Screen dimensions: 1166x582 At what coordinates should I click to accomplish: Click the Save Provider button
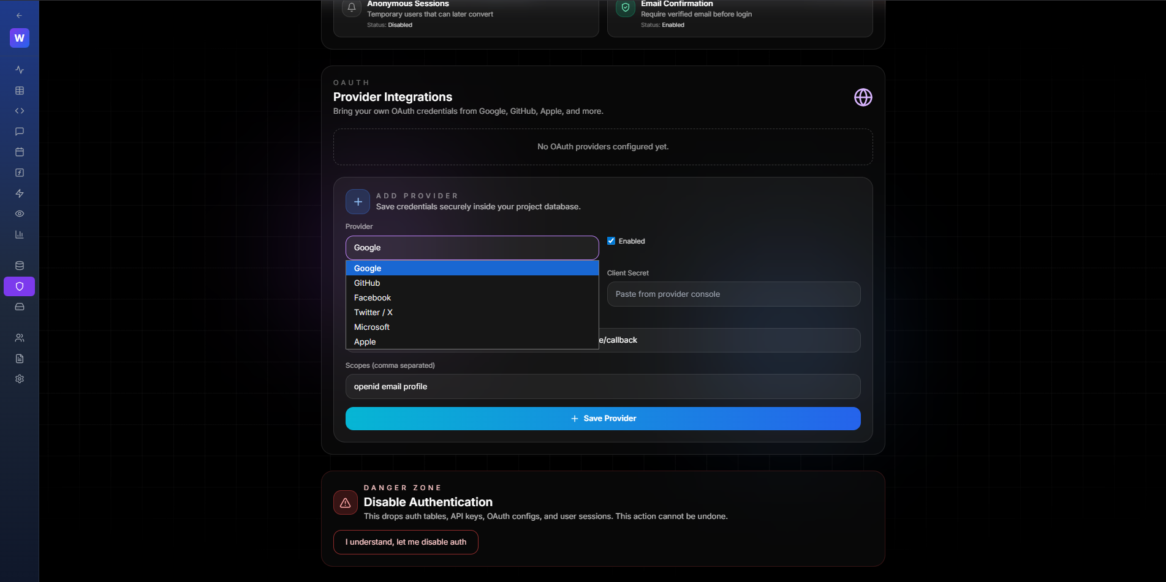(x=602, y=419)
